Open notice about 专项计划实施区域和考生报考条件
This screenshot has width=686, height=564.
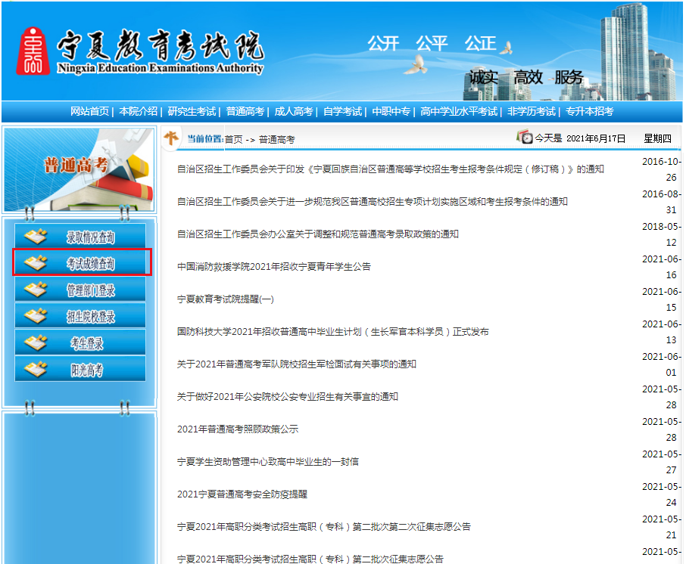[373, 201]
